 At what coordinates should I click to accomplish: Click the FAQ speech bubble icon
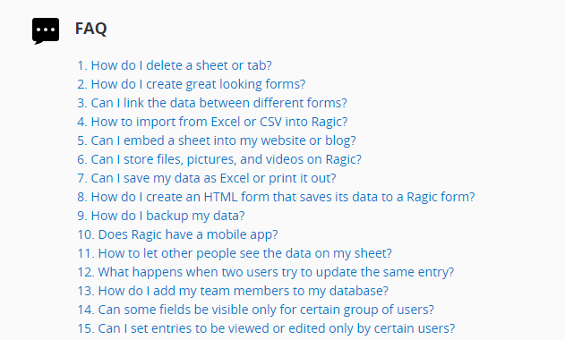tap(46, 31)
